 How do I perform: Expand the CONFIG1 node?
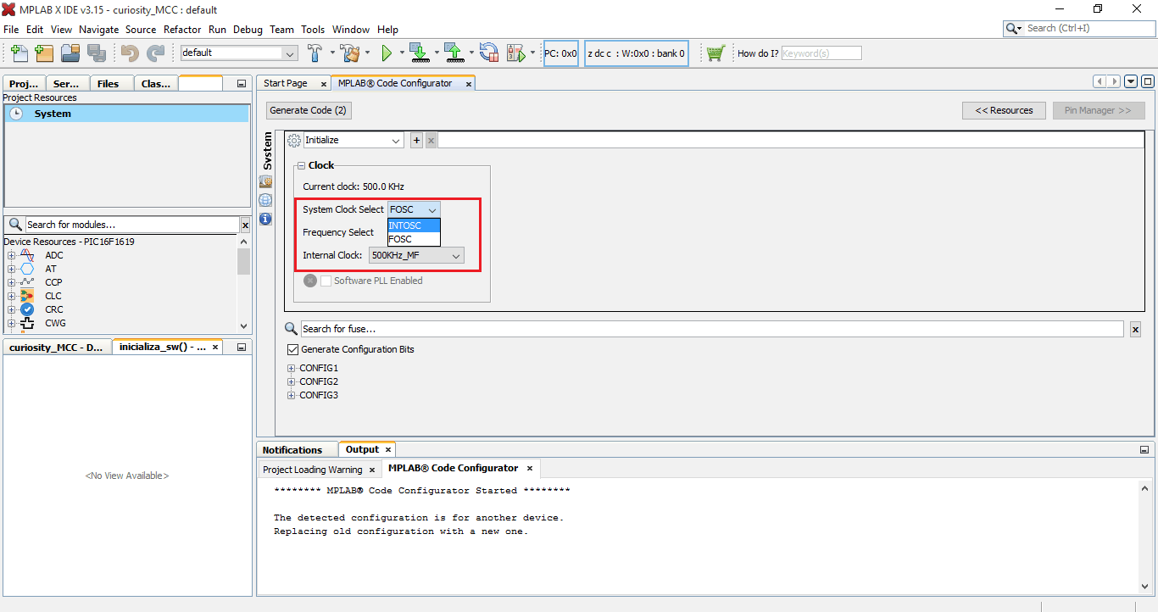pos(291,367)
